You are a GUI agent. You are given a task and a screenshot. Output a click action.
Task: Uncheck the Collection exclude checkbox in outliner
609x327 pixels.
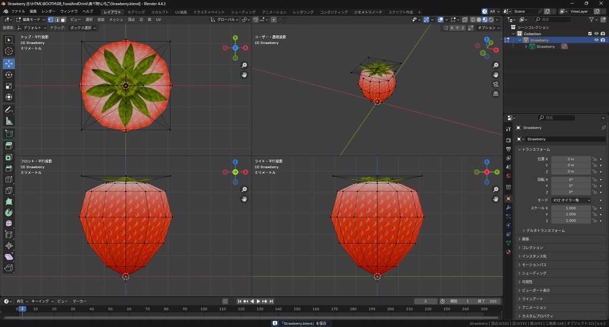click(590, 34)
